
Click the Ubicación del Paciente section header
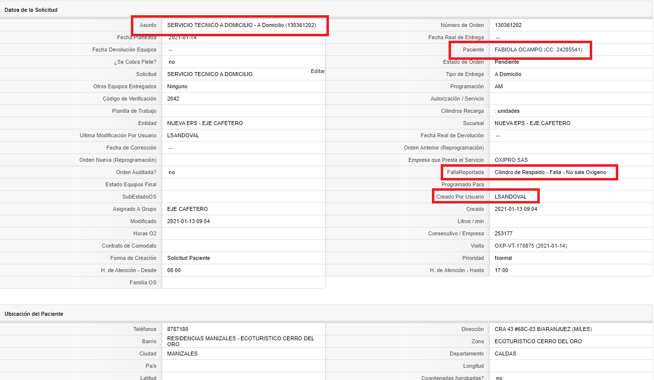coord(34,314)
